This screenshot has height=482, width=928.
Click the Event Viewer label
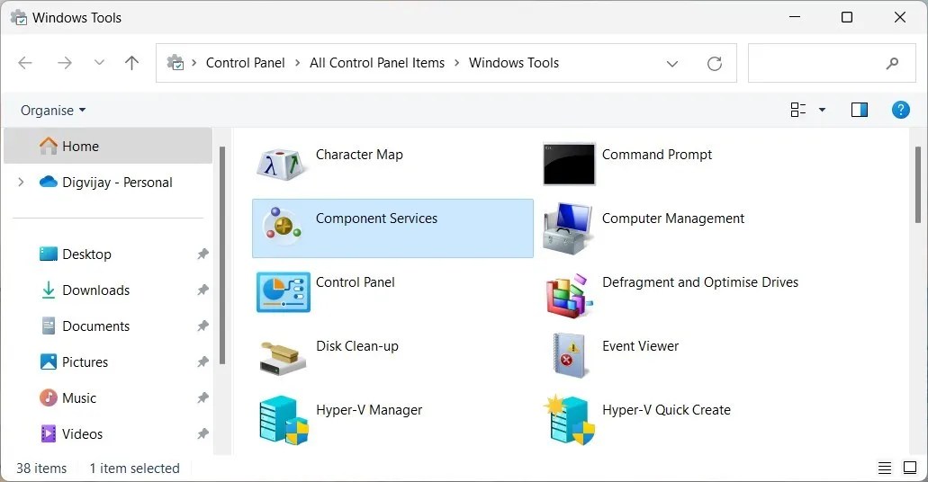640,346
